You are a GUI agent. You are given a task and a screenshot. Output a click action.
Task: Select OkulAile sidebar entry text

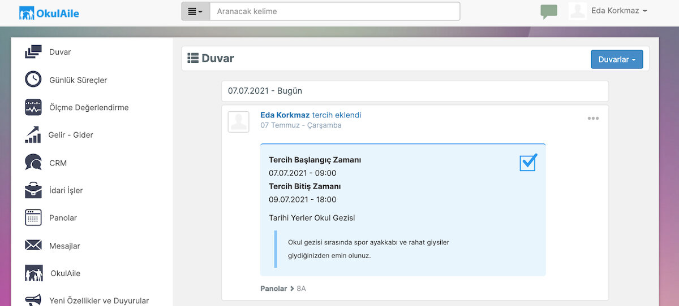click(x=66, y=273)
